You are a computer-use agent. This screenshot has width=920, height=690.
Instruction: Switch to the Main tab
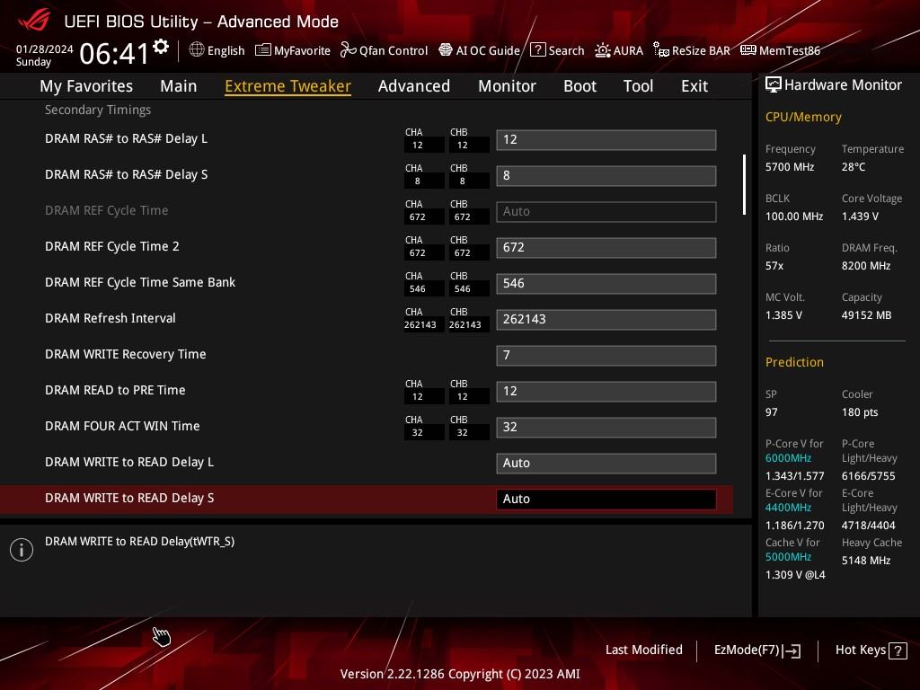click(x=179, y=86)
